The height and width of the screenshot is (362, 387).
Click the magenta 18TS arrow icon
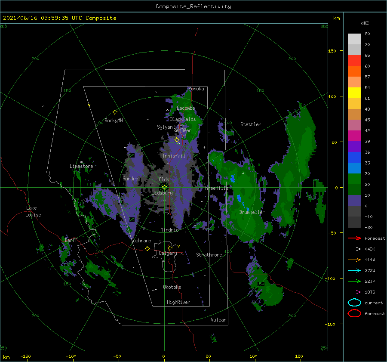[354, 292]
